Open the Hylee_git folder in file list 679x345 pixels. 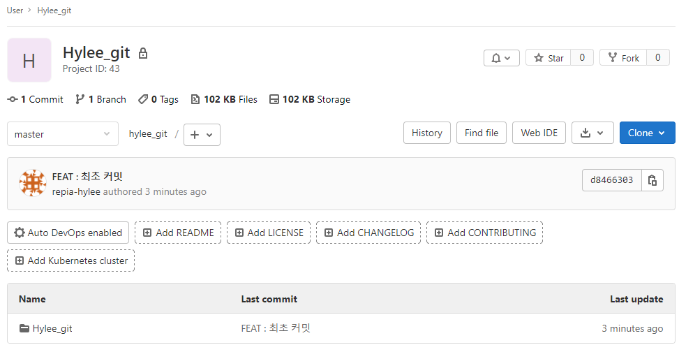click(x=52, y=328)
